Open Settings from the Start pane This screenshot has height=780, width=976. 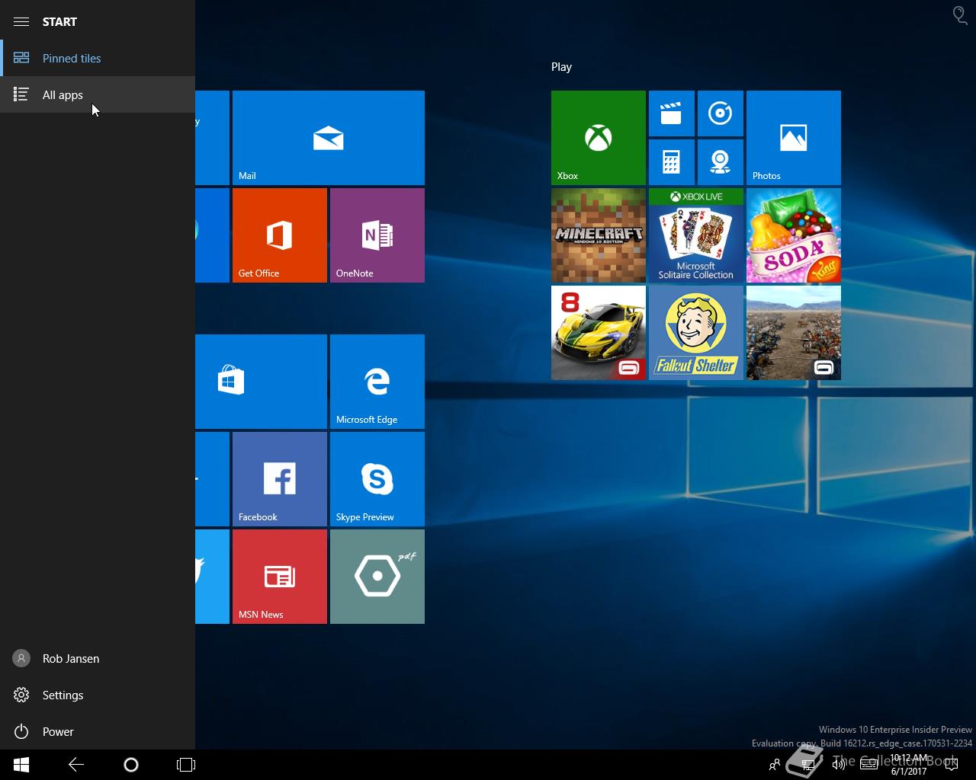click(98, 695)
